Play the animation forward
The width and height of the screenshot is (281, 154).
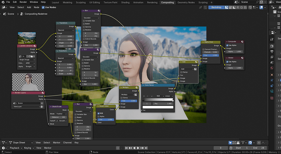(138, 148)
